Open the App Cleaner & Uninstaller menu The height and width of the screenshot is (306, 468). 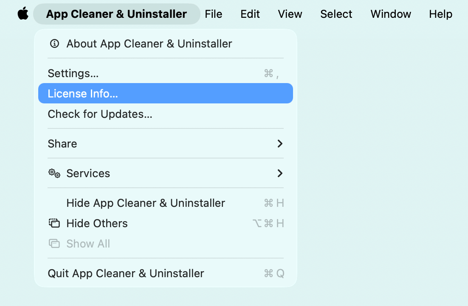click(x=116, y=14)
